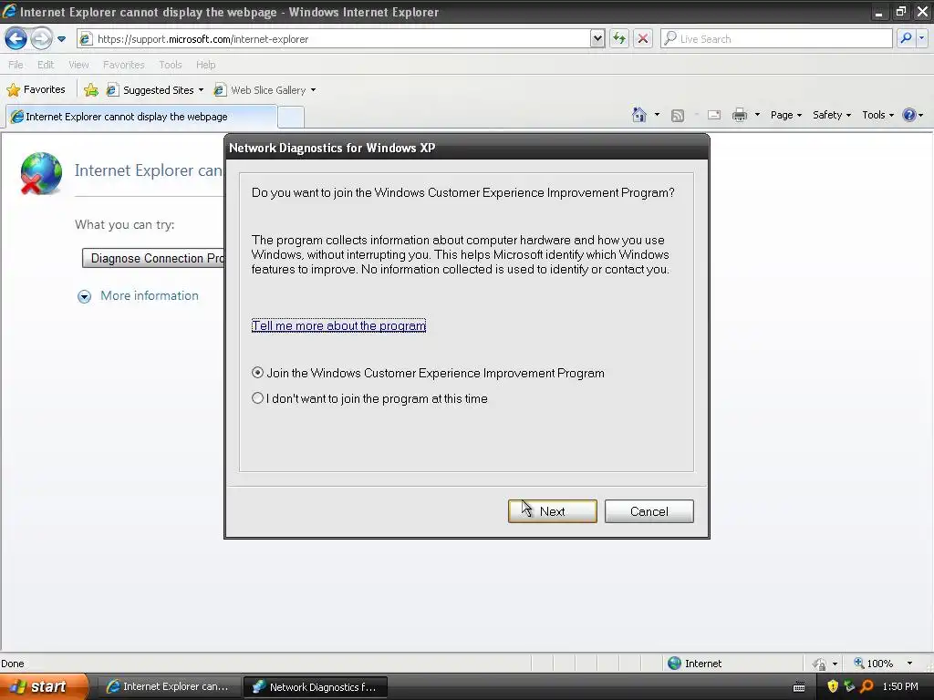
Task: Switch to Network Diagnostics taskbar item
Action: [x=315, y=687]
